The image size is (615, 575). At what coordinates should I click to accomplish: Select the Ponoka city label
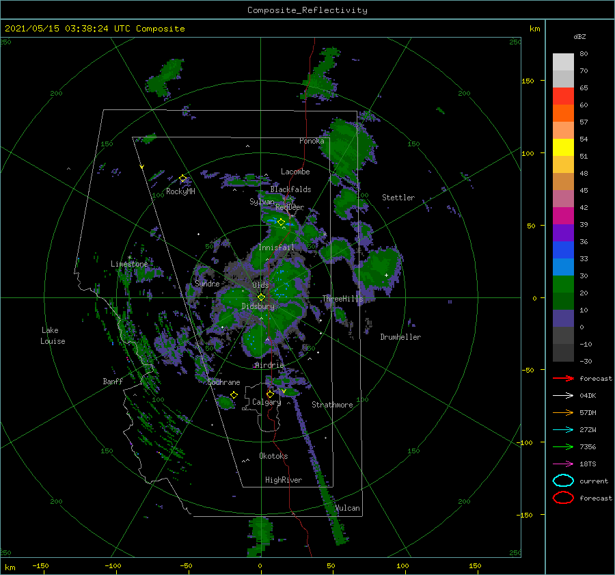click(312, 141)
